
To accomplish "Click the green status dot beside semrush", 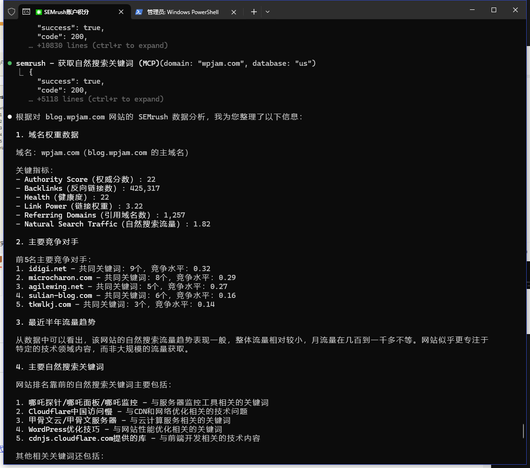I will pyautogui.click(x=10, y=63).
